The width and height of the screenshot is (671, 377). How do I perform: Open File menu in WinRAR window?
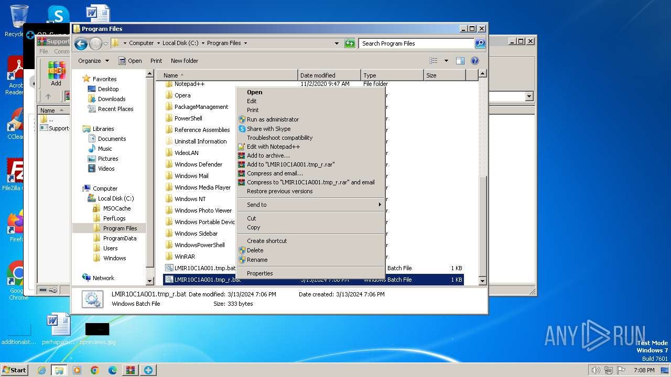tap(44, 51)
